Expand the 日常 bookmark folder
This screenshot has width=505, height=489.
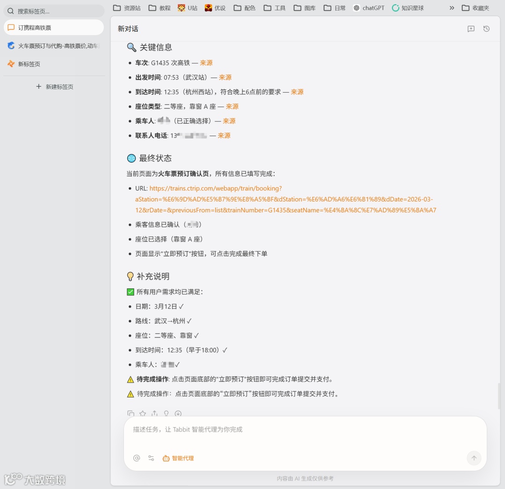point(334,8)
